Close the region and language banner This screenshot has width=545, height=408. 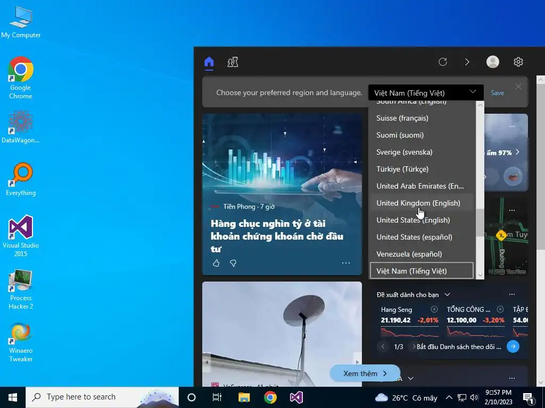click(x=518, y=87)
